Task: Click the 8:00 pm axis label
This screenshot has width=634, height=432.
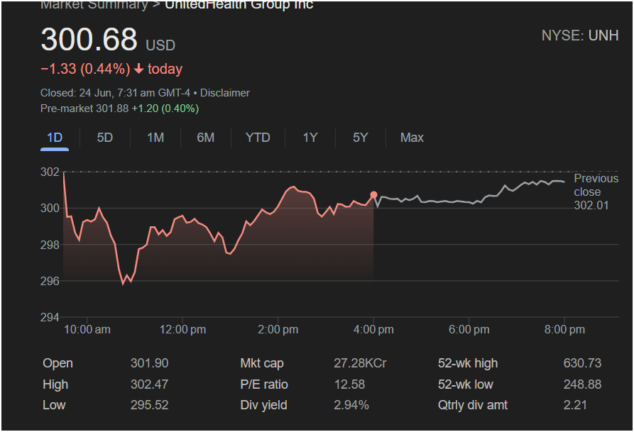Action: pos(564,330)
